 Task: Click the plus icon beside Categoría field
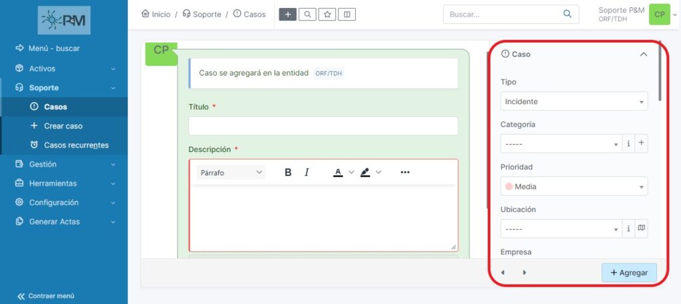click(641, 143)
